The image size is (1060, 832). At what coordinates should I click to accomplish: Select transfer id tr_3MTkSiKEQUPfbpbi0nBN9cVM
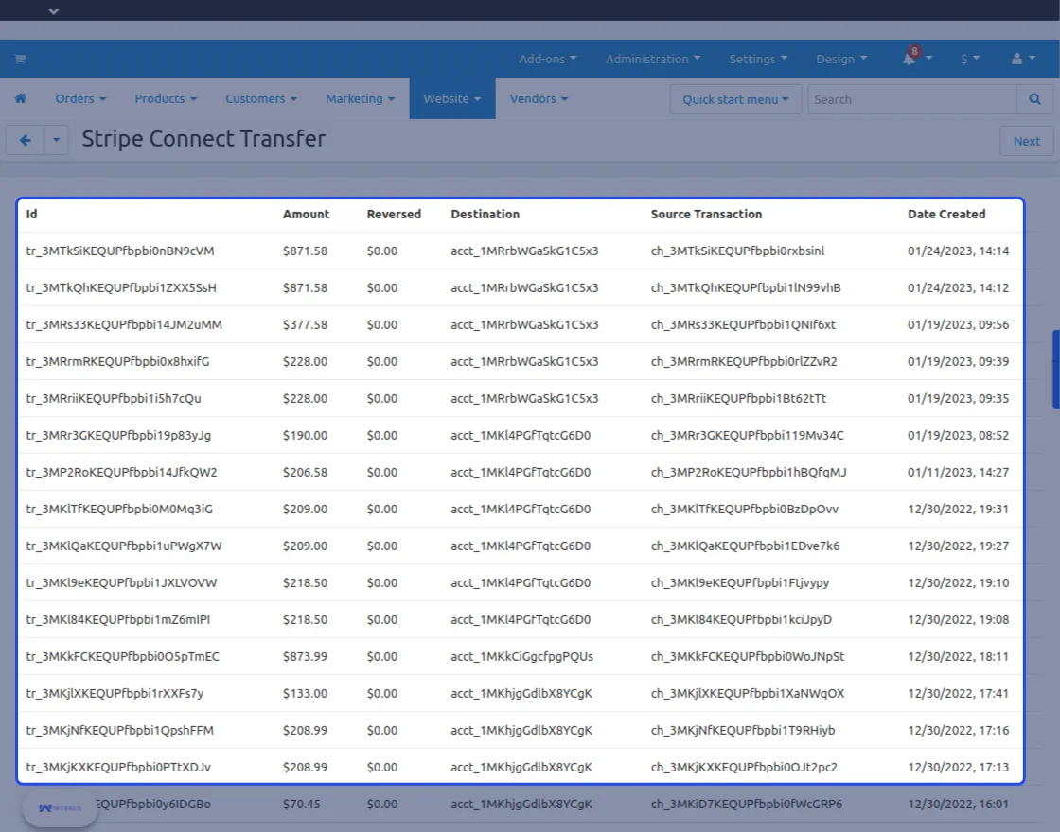click(x=119, y=251)
